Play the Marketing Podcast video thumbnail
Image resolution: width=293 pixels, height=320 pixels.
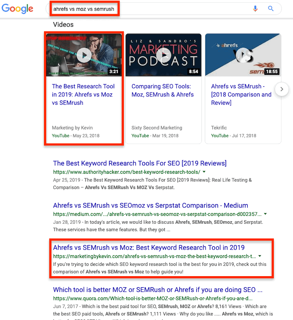[x=163, y=55]
